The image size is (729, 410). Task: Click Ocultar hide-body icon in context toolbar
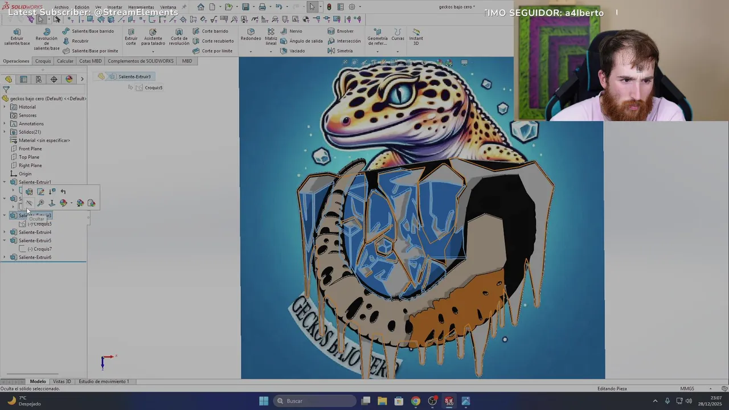(x=29, y=203)
